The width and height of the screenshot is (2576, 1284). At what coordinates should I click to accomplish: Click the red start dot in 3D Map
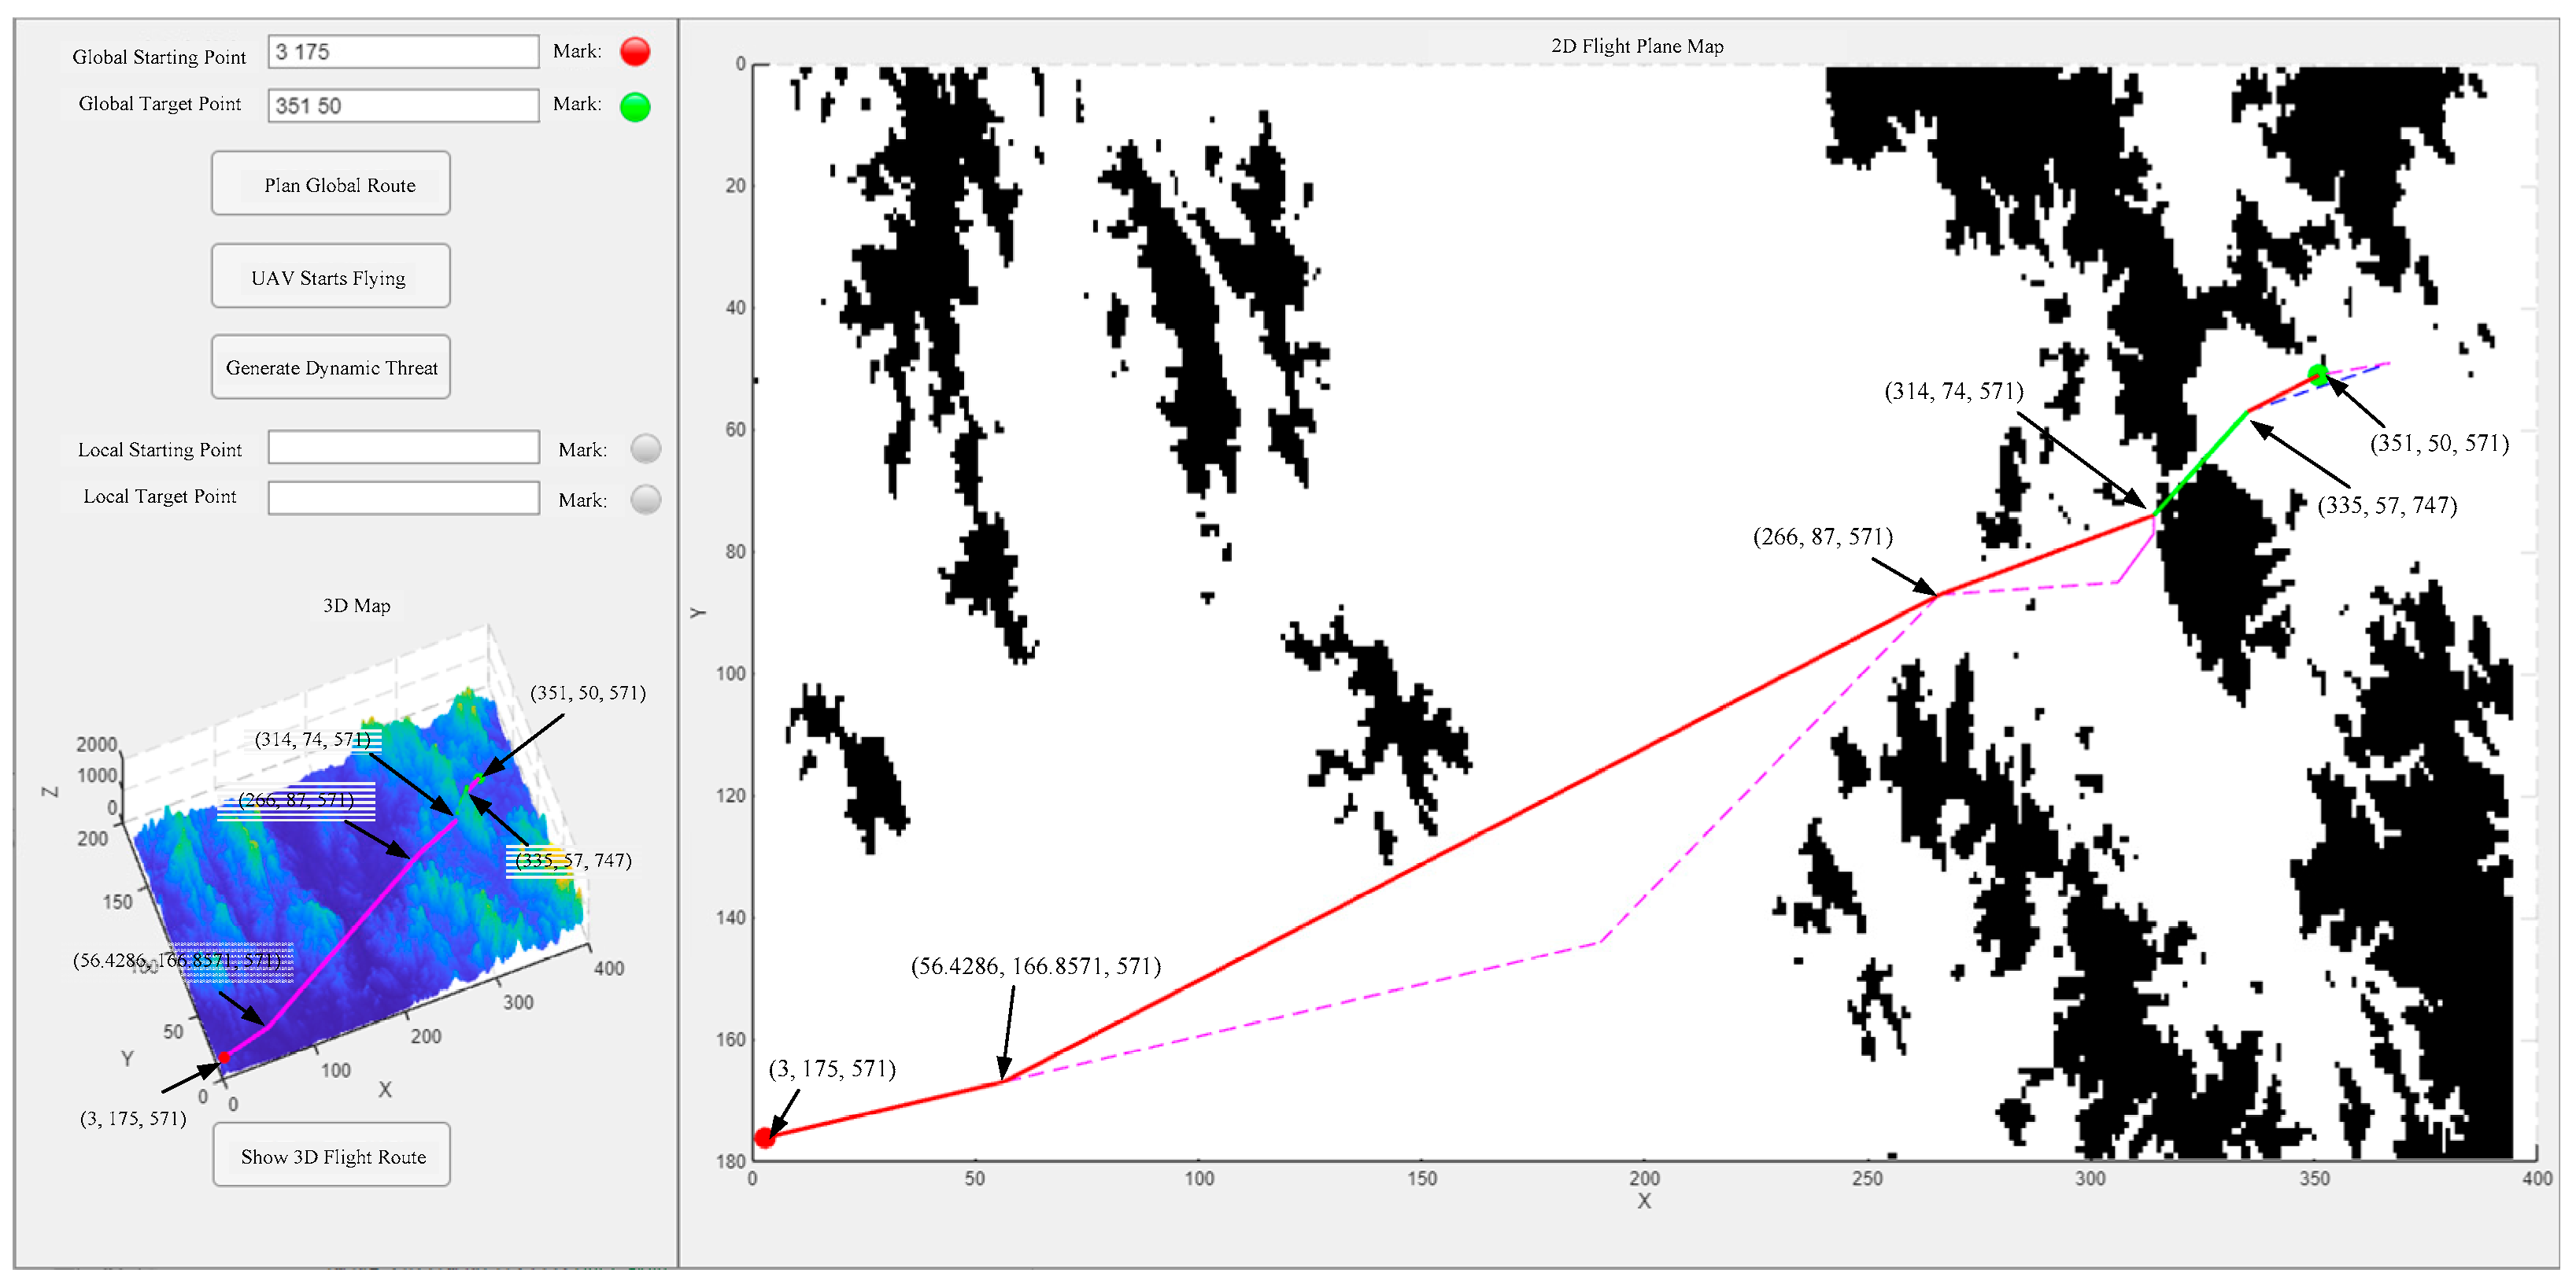click(225, 1057)
